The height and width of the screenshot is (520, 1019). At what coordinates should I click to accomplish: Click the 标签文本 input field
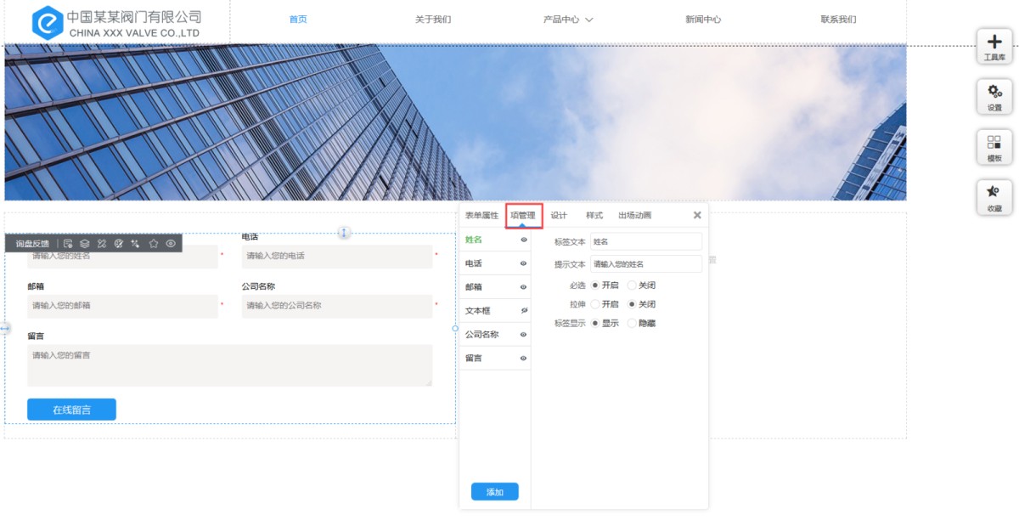click(x=645, y=242)
